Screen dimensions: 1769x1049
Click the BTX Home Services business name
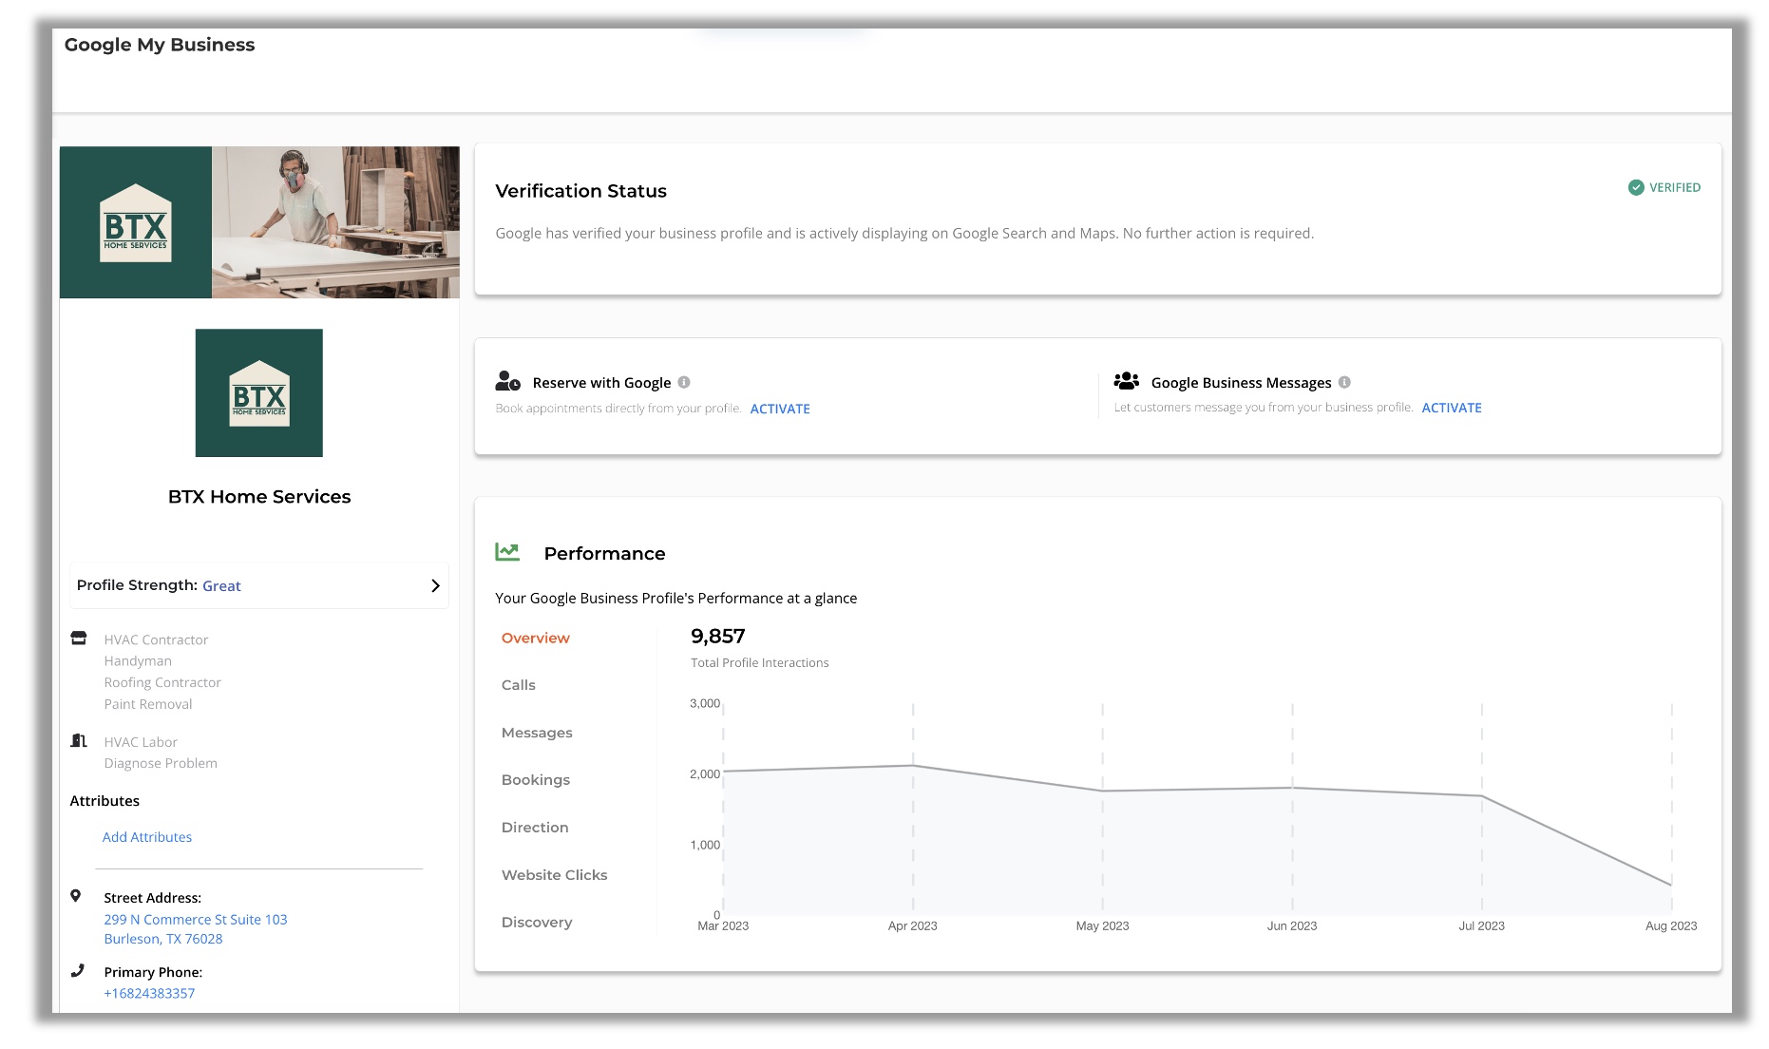coord(259,497)
